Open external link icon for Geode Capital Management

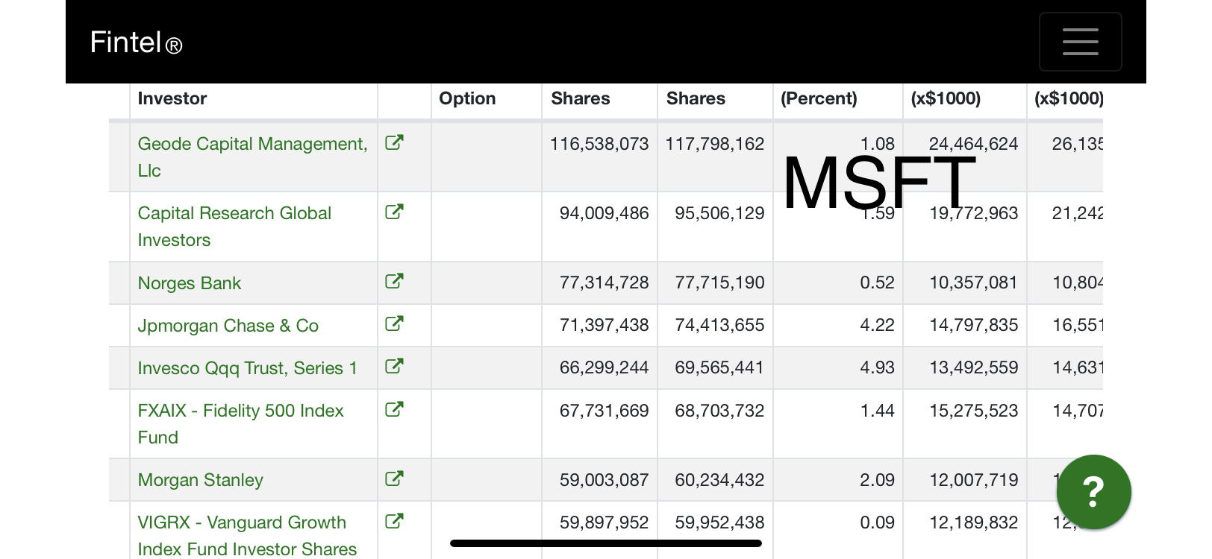tap(394, 142)
